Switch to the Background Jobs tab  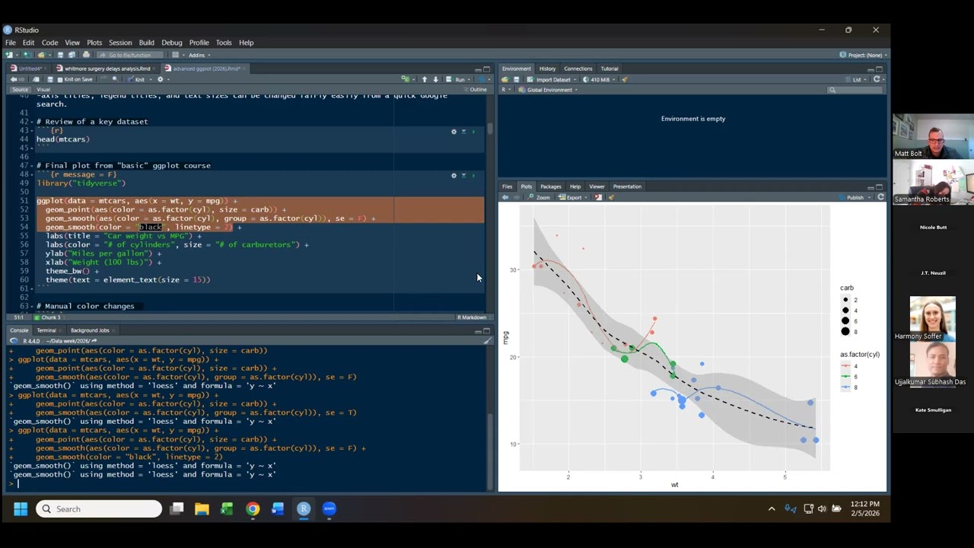click(90, 330)
